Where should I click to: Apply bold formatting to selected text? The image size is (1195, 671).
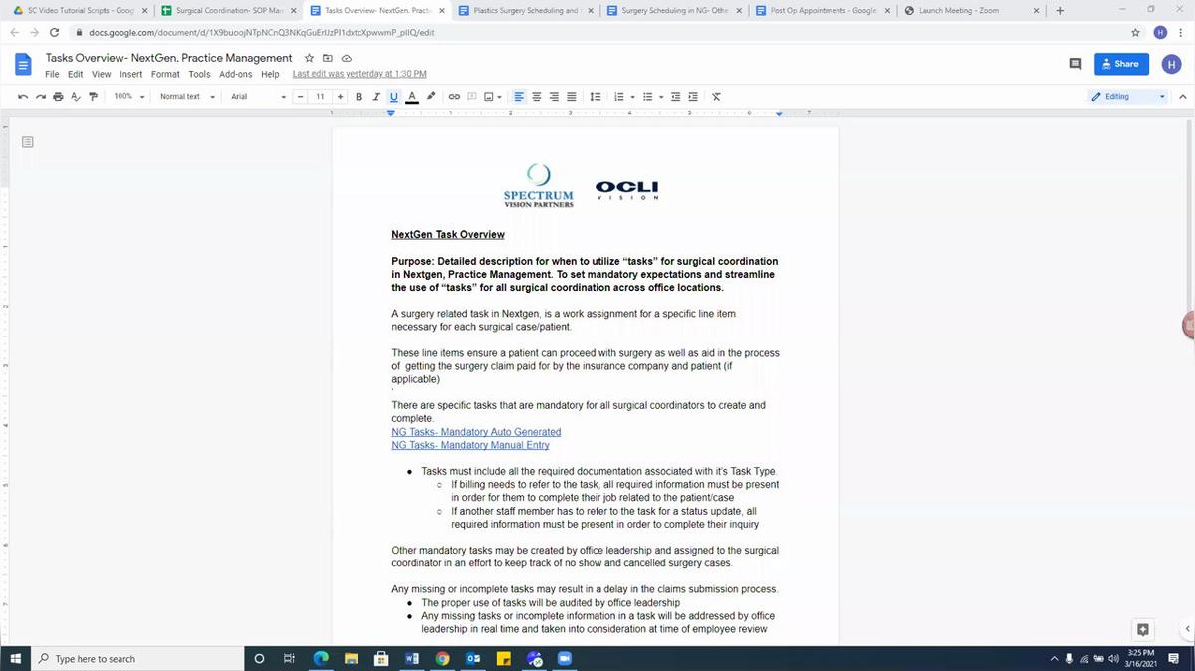click(358, 96)
